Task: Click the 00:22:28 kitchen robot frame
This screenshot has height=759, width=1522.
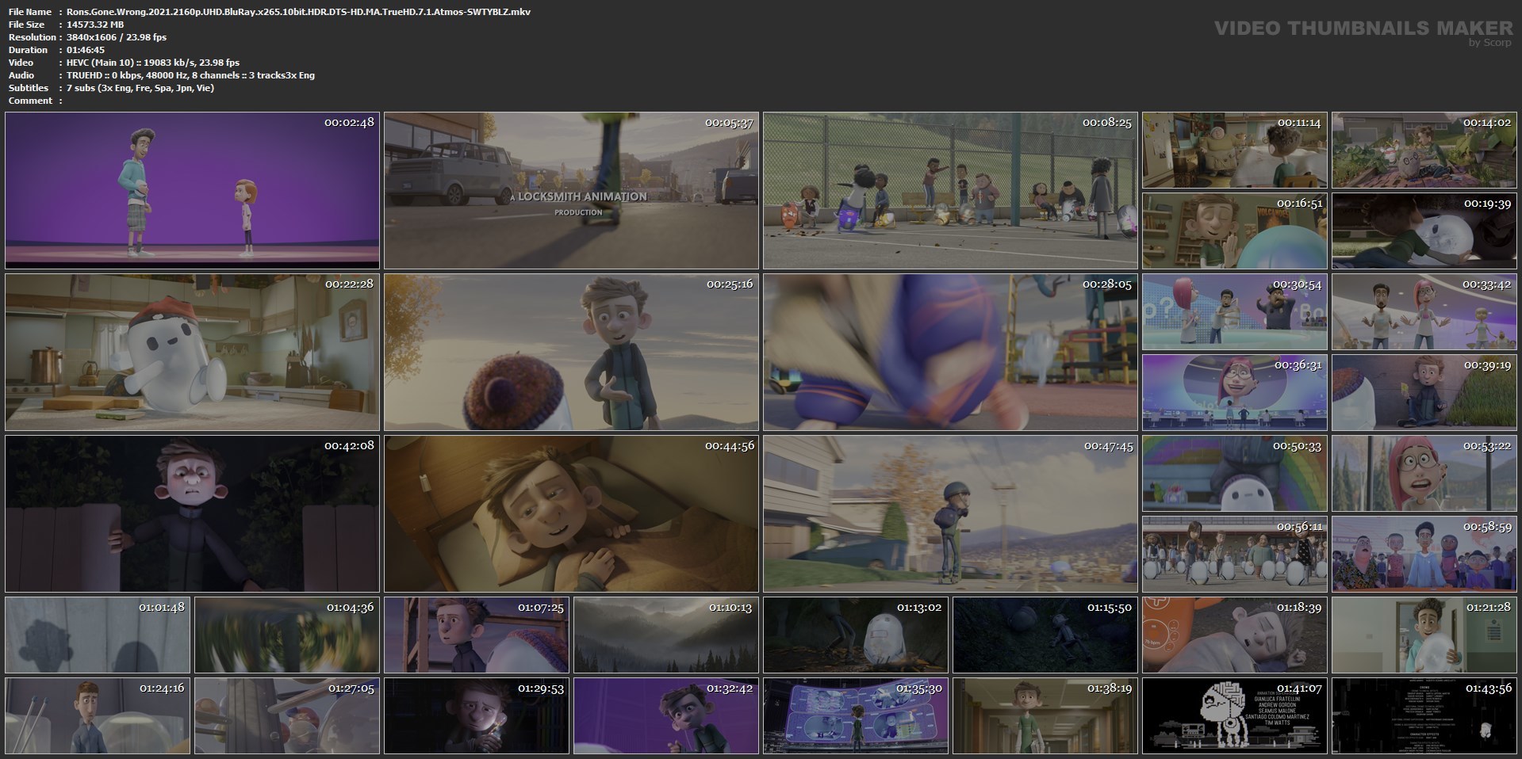Action: tap(193, 352)
